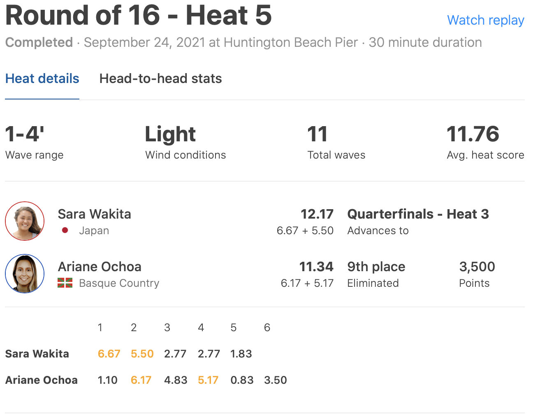Screen dimensions: 533x415
Task: Select Ariane Ochoa's highlighted 6.17 score
Action: (141, 380)
